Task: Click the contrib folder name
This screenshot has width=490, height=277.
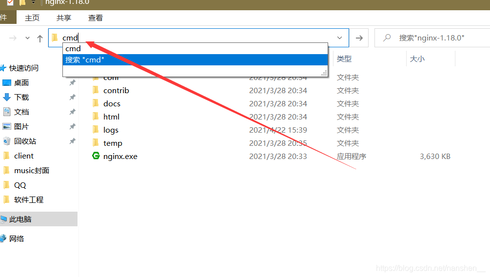Action: click(x=116, y=90)
